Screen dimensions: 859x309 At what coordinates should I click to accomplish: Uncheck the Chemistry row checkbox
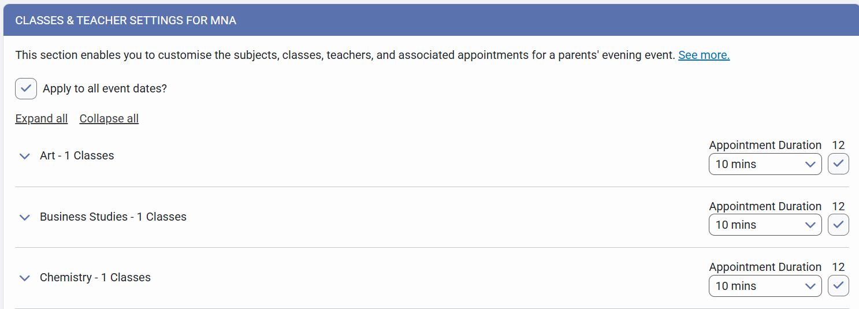point(838,285)
